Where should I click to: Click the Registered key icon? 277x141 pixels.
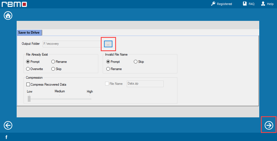tap(213, 4)
